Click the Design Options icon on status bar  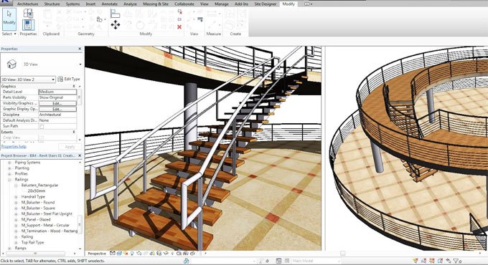pos(279,261)
